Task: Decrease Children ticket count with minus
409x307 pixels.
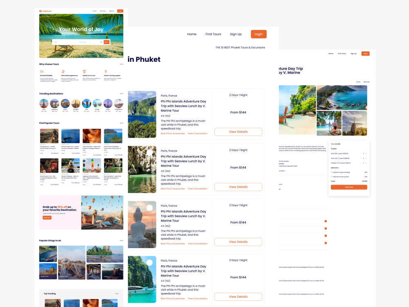Action: point(360,163)
